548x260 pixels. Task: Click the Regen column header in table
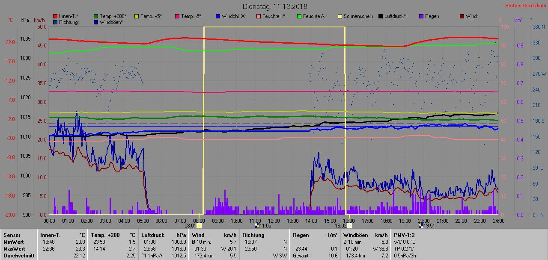[300, 235]
